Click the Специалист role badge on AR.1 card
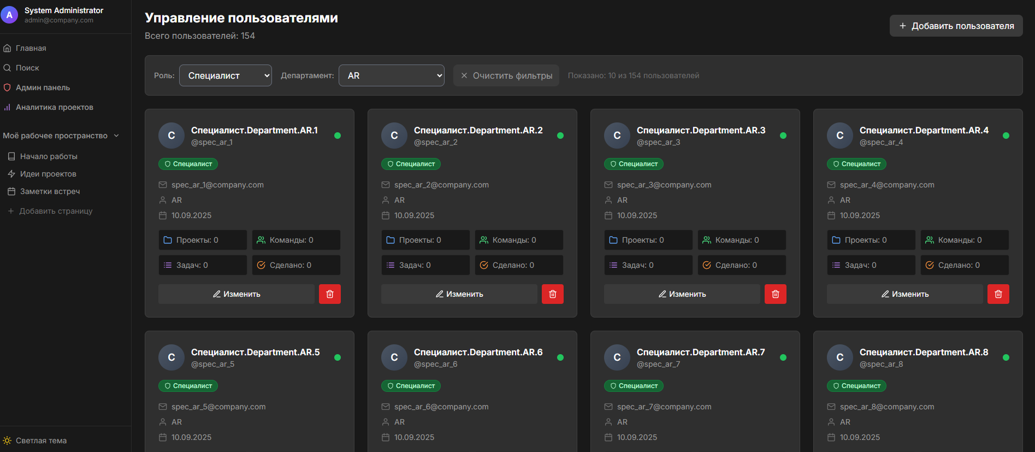 188,164
